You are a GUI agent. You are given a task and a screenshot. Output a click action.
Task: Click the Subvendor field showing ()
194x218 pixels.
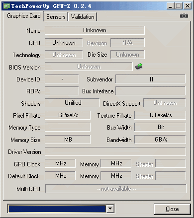pyautogui.click(x=150, y=79)
